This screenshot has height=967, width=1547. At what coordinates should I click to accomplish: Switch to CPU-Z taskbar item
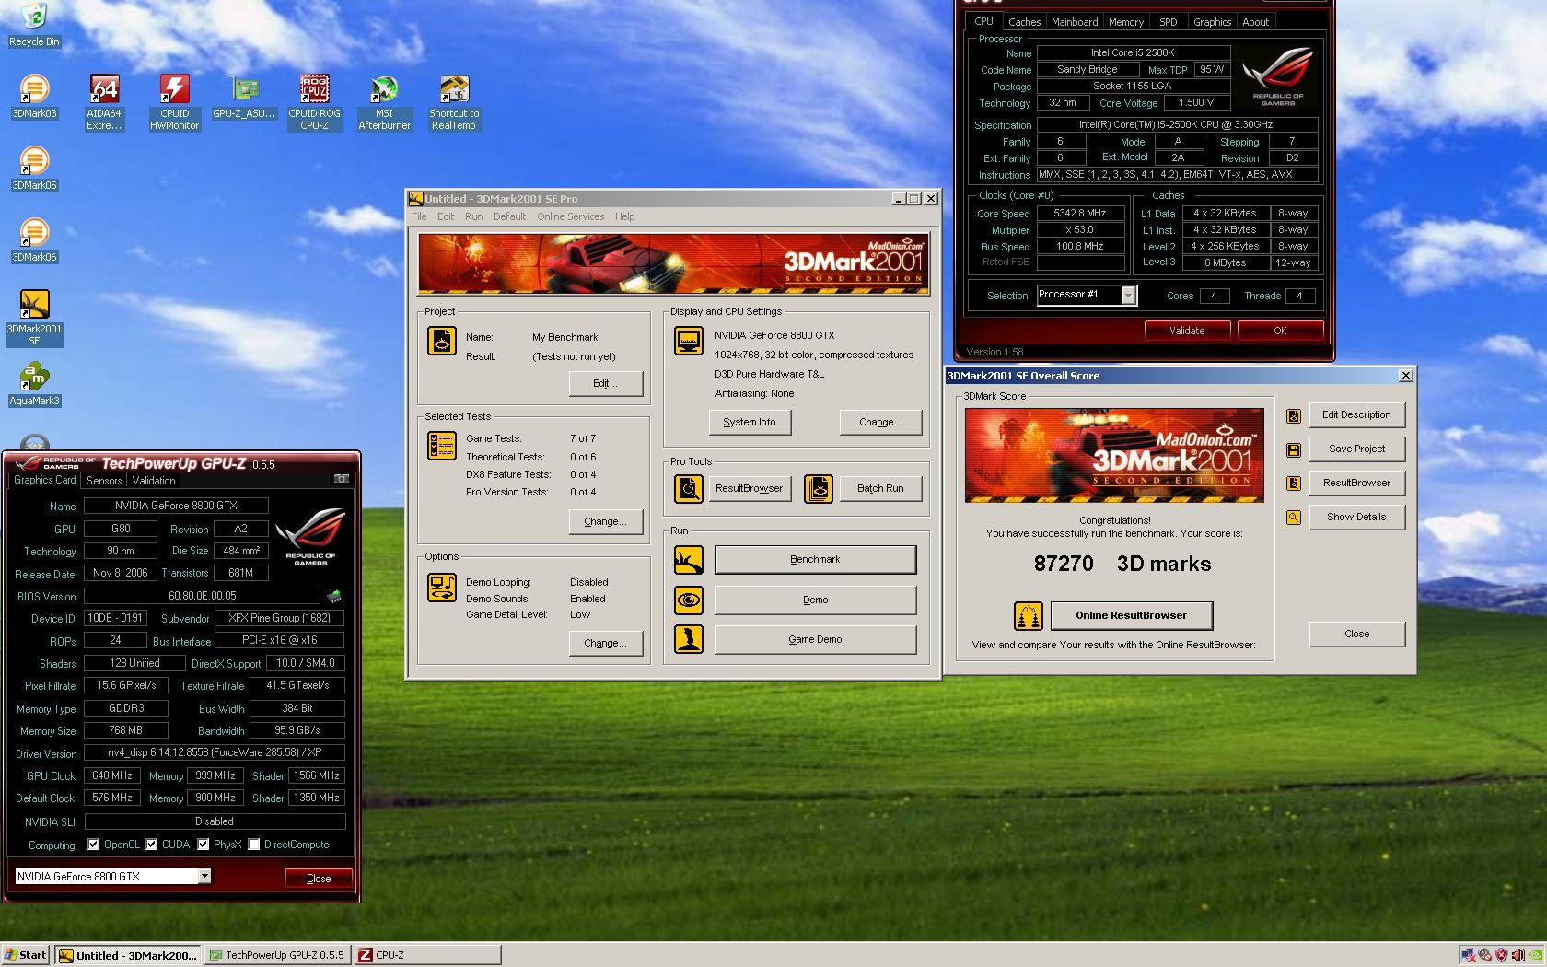coord(427,955)
